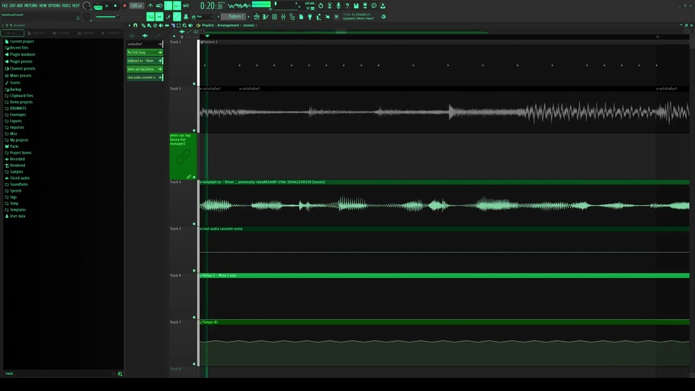The width and height of the screenshot is (695, 391).
Task: Open the Mixer view icon
Action: (283, 17)
